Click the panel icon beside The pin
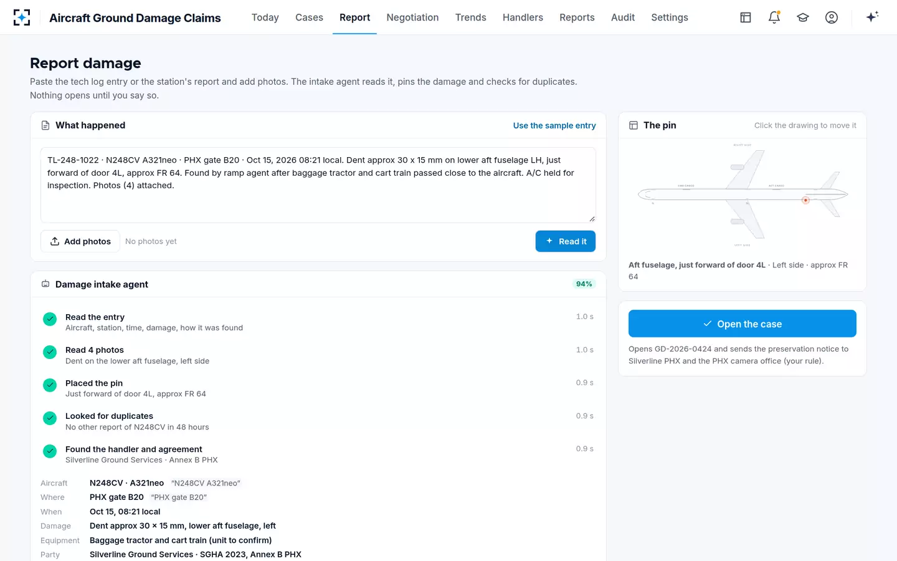 coord(634,125)
